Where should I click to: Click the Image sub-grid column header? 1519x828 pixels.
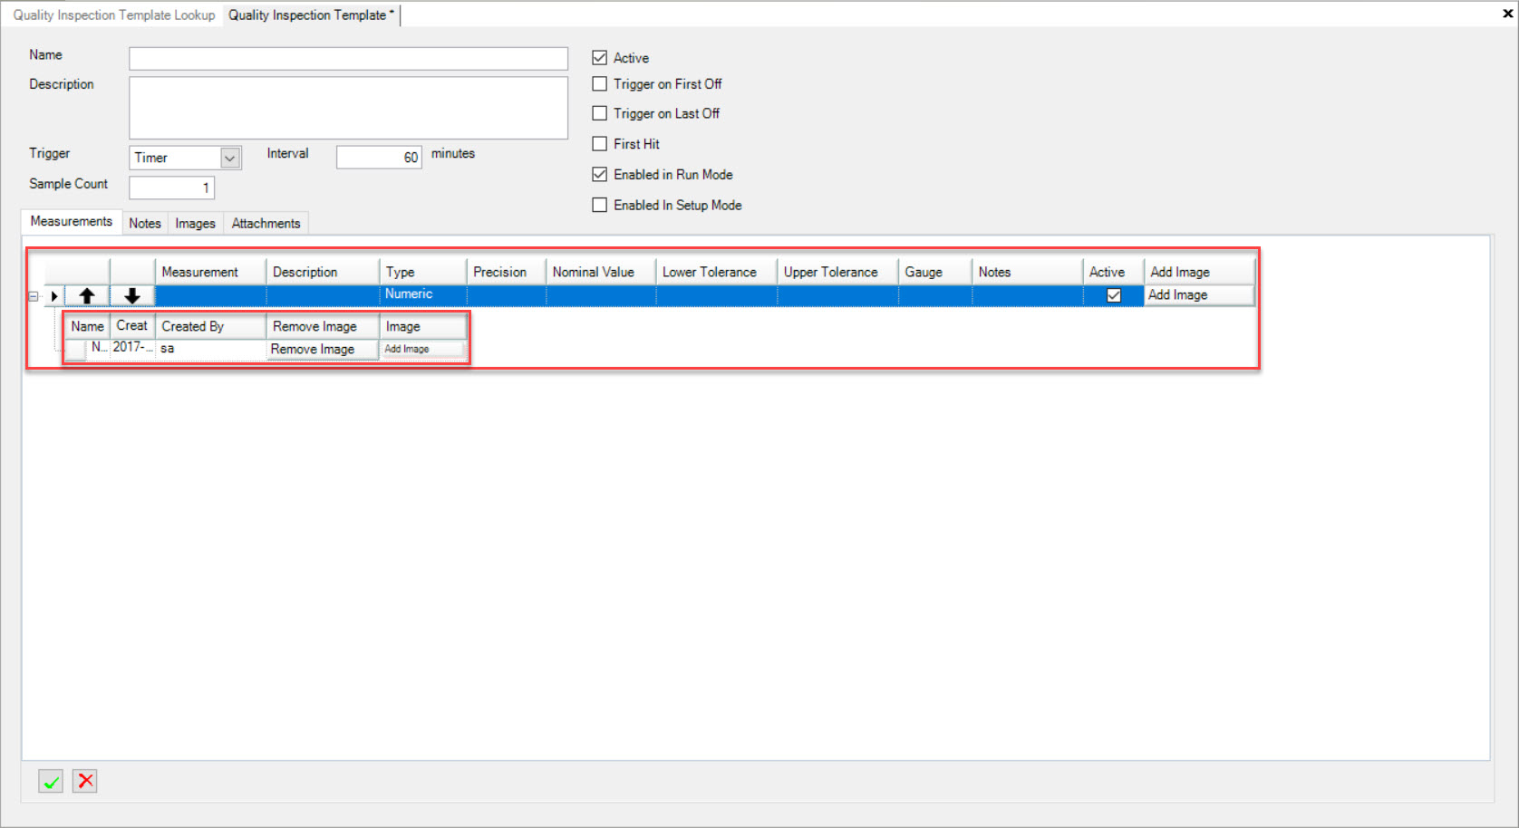[x=422, y=326]
